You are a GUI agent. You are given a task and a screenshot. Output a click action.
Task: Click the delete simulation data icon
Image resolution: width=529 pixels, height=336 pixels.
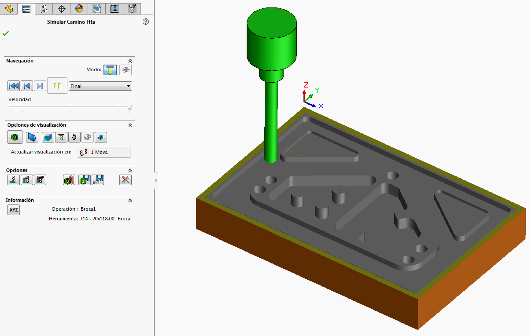(x=69, y=179)
